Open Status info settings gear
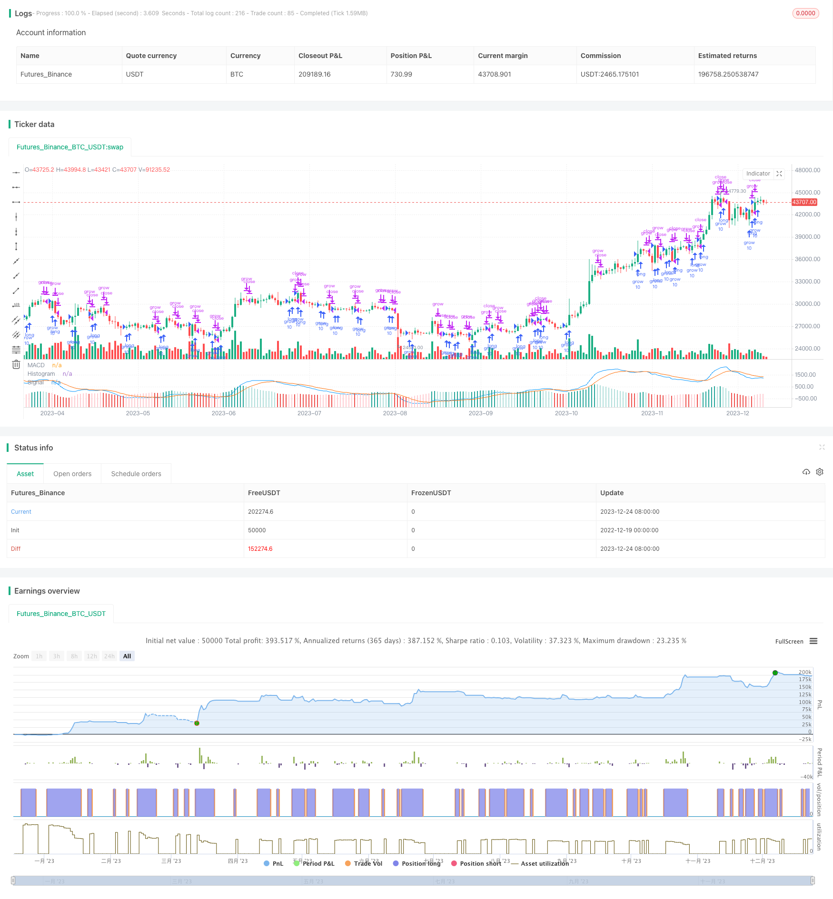The height and width of the screenshot is (899, 833). (820, 472)
